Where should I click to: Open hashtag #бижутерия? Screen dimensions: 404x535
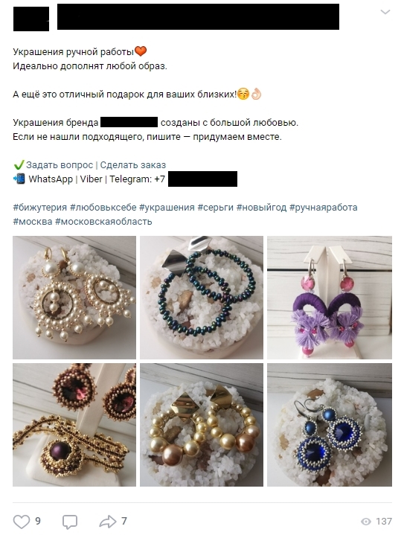click(x=40, y=208)
